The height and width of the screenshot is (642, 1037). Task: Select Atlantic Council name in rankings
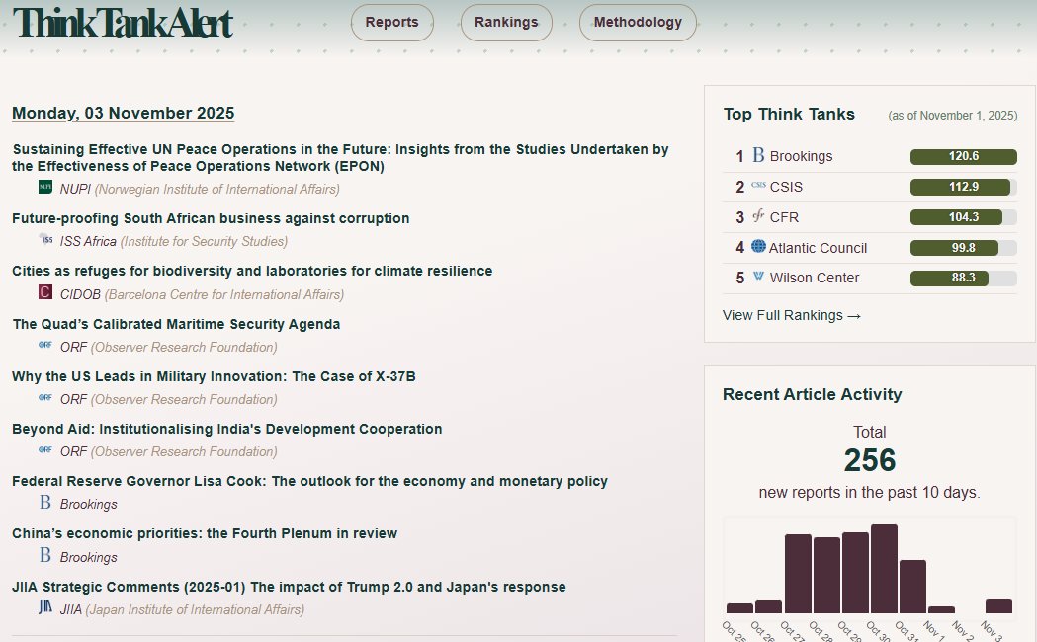819,248
